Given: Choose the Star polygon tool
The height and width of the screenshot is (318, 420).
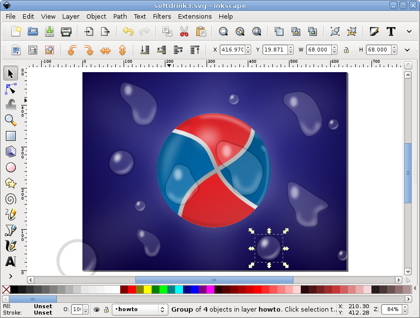Looking at the screenshot, I should coord(11,183).
